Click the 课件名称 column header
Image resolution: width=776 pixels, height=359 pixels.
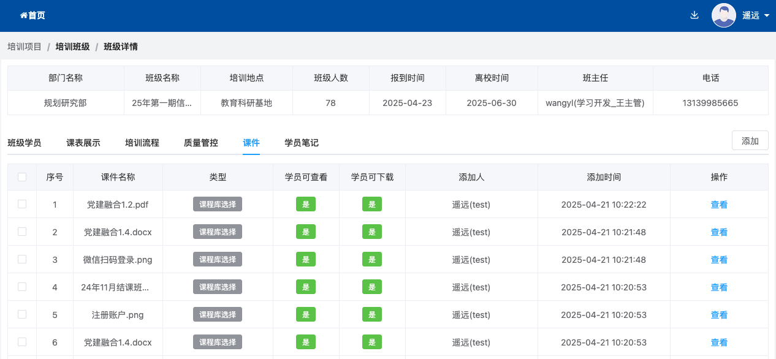[118, 177]
